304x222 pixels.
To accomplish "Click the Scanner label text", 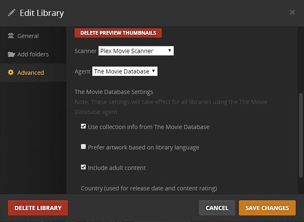I will click(85, 51).
